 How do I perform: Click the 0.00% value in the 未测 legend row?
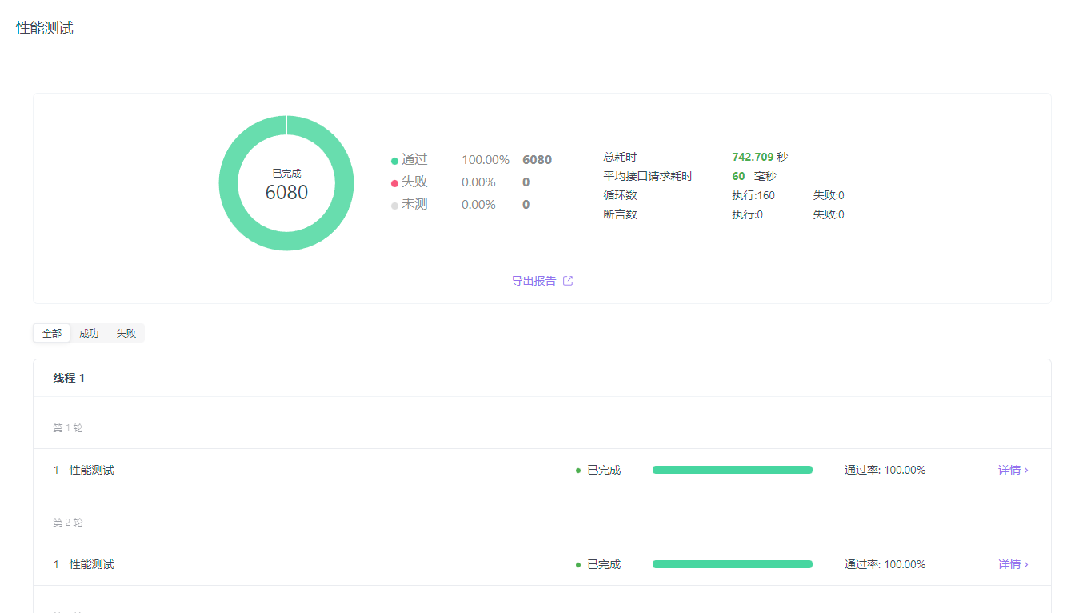pos(478,205)
